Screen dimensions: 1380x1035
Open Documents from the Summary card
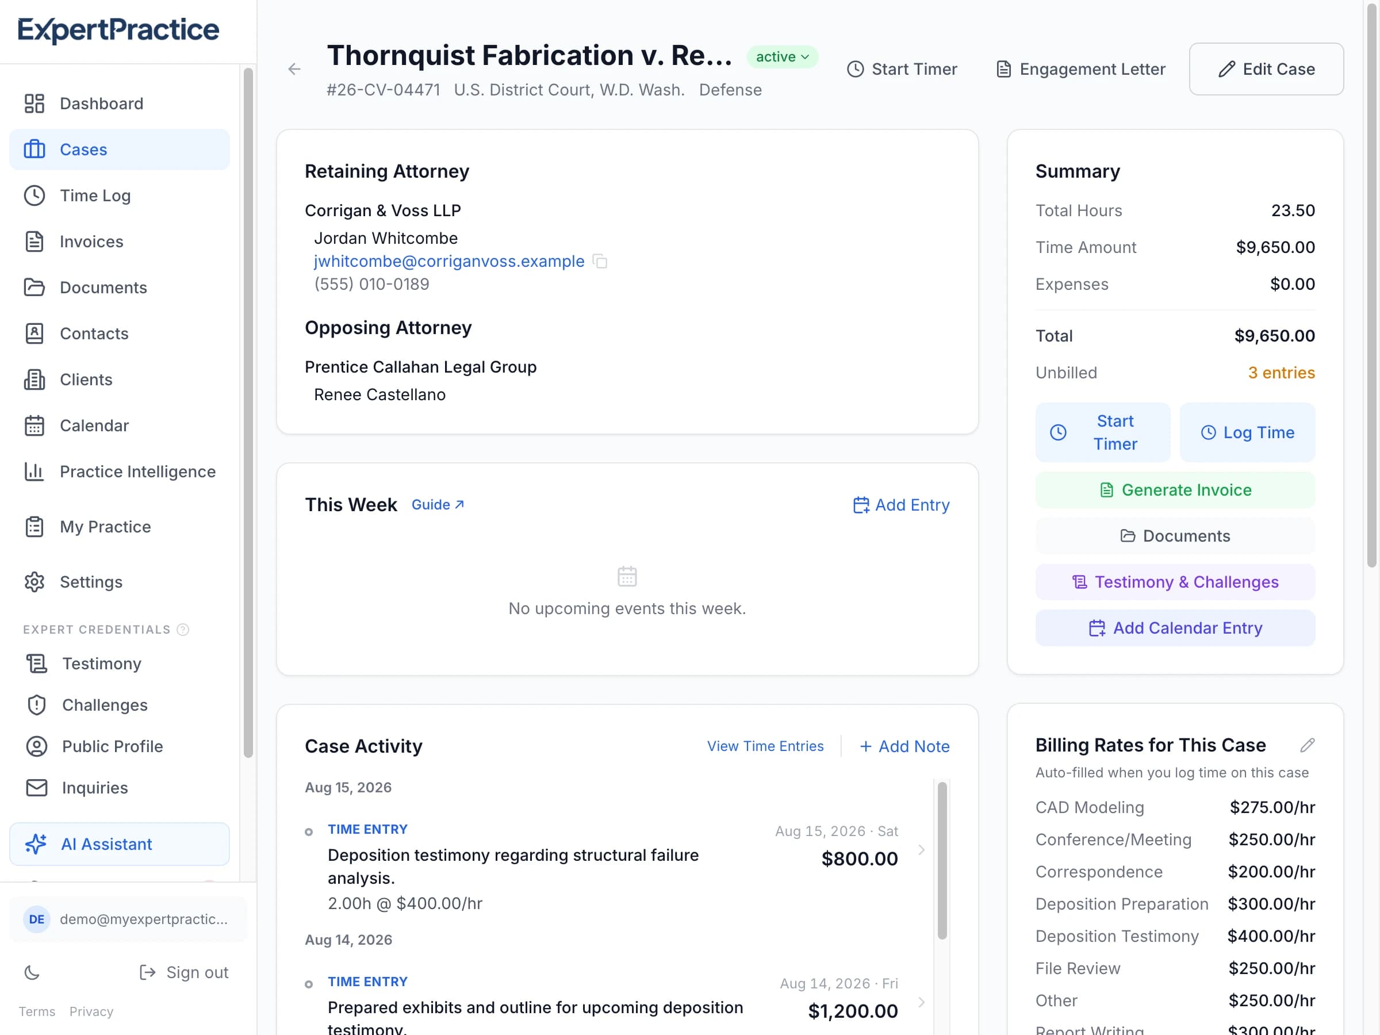tap(1175, 536)
